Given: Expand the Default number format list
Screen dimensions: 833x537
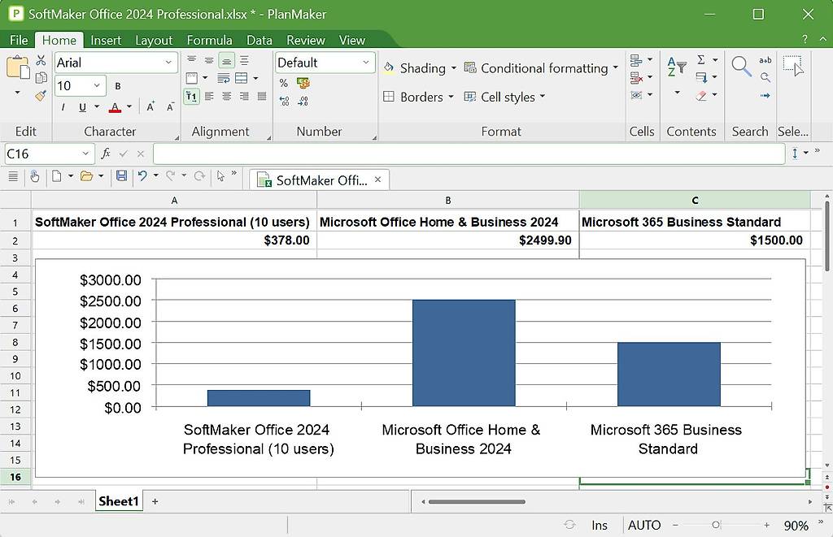Looking at the screenshot, I should click(364, 63).
